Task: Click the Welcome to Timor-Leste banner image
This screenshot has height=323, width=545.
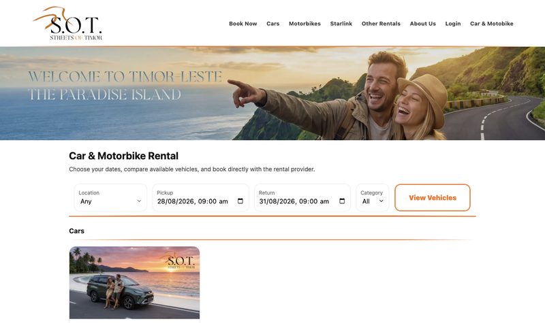Action: point(272,93)
